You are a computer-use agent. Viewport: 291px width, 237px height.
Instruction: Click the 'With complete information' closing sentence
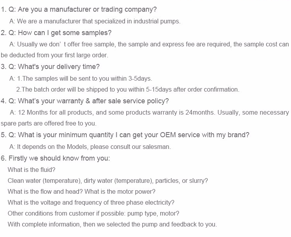click(x=112, y=224)
